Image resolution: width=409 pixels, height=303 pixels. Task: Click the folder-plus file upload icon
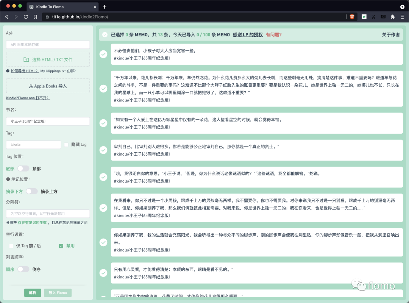(26, 59)
